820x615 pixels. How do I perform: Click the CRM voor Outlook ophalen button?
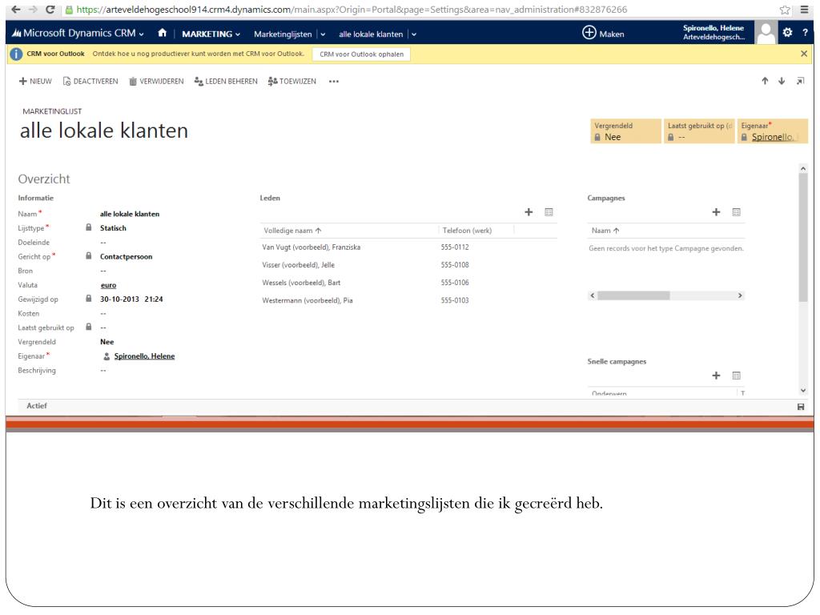tap(361, 54)
